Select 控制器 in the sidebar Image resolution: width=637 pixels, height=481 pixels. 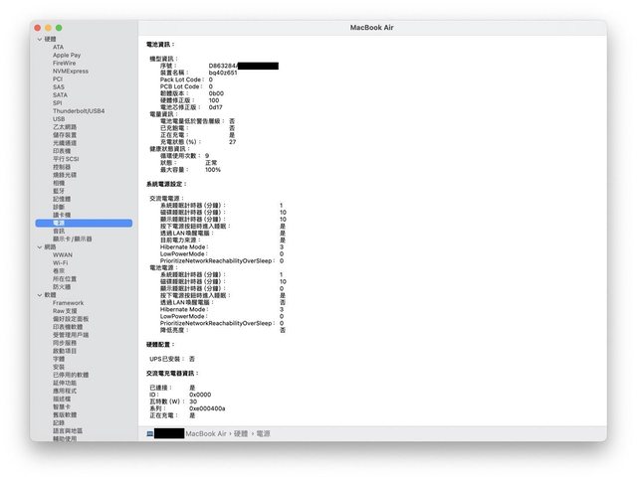pos(62,167)
